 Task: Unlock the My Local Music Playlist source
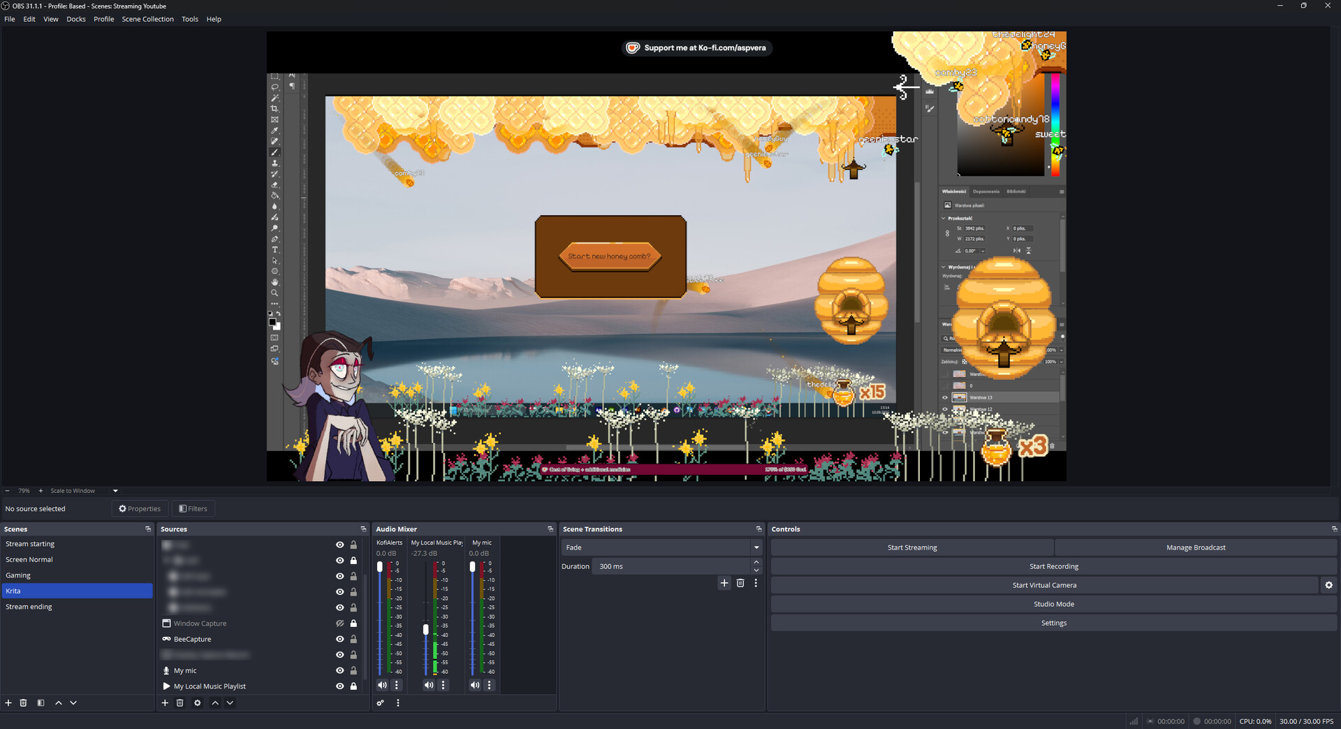click(353, 686)
